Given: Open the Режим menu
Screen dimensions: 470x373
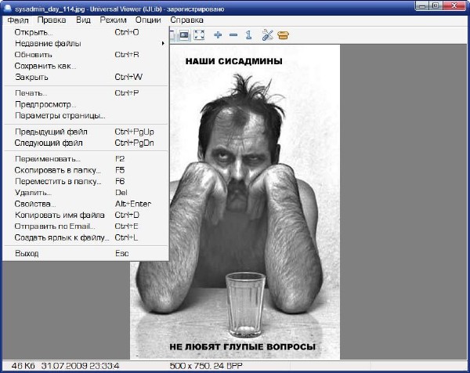Looking at the screenshot, I should (113, 20).
